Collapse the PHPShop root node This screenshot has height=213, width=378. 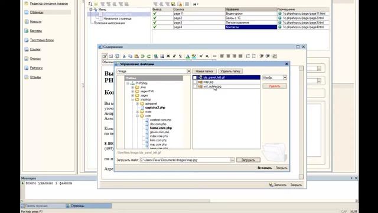click(x=128, y=83)
